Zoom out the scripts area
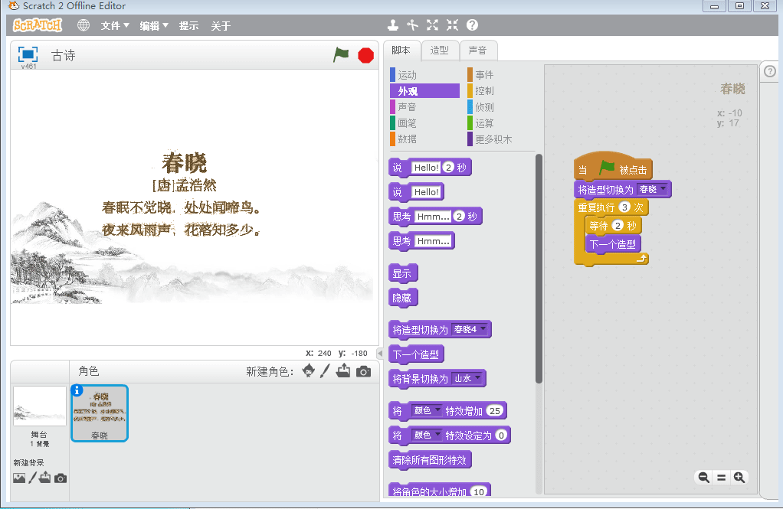The width and height of the screenshot is (783, 509). coord(703,478)
